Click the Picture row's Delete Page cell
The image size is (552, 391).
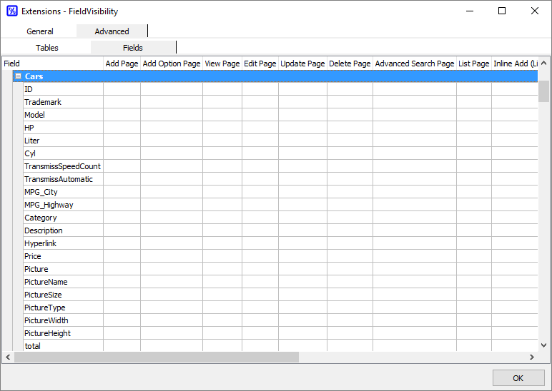click(350, 269)
